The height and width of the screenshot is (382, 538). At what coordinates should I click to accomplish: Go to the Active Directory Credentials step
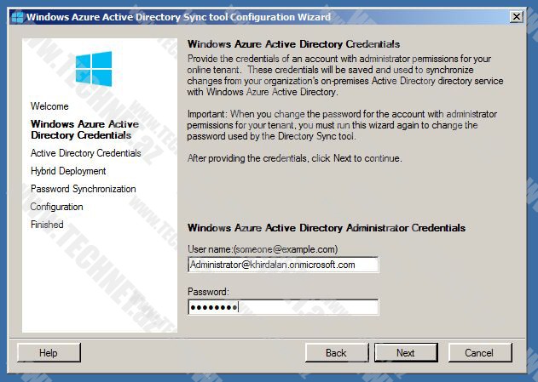coord(85,153)
